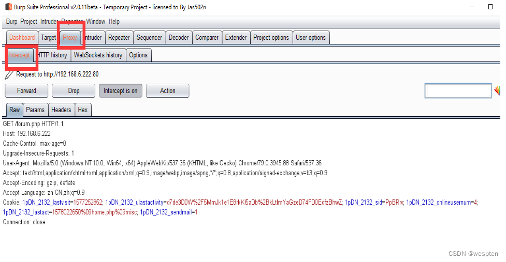Click the 'Accept-Encoding: gzip, deflate' line

pos(39,183)
